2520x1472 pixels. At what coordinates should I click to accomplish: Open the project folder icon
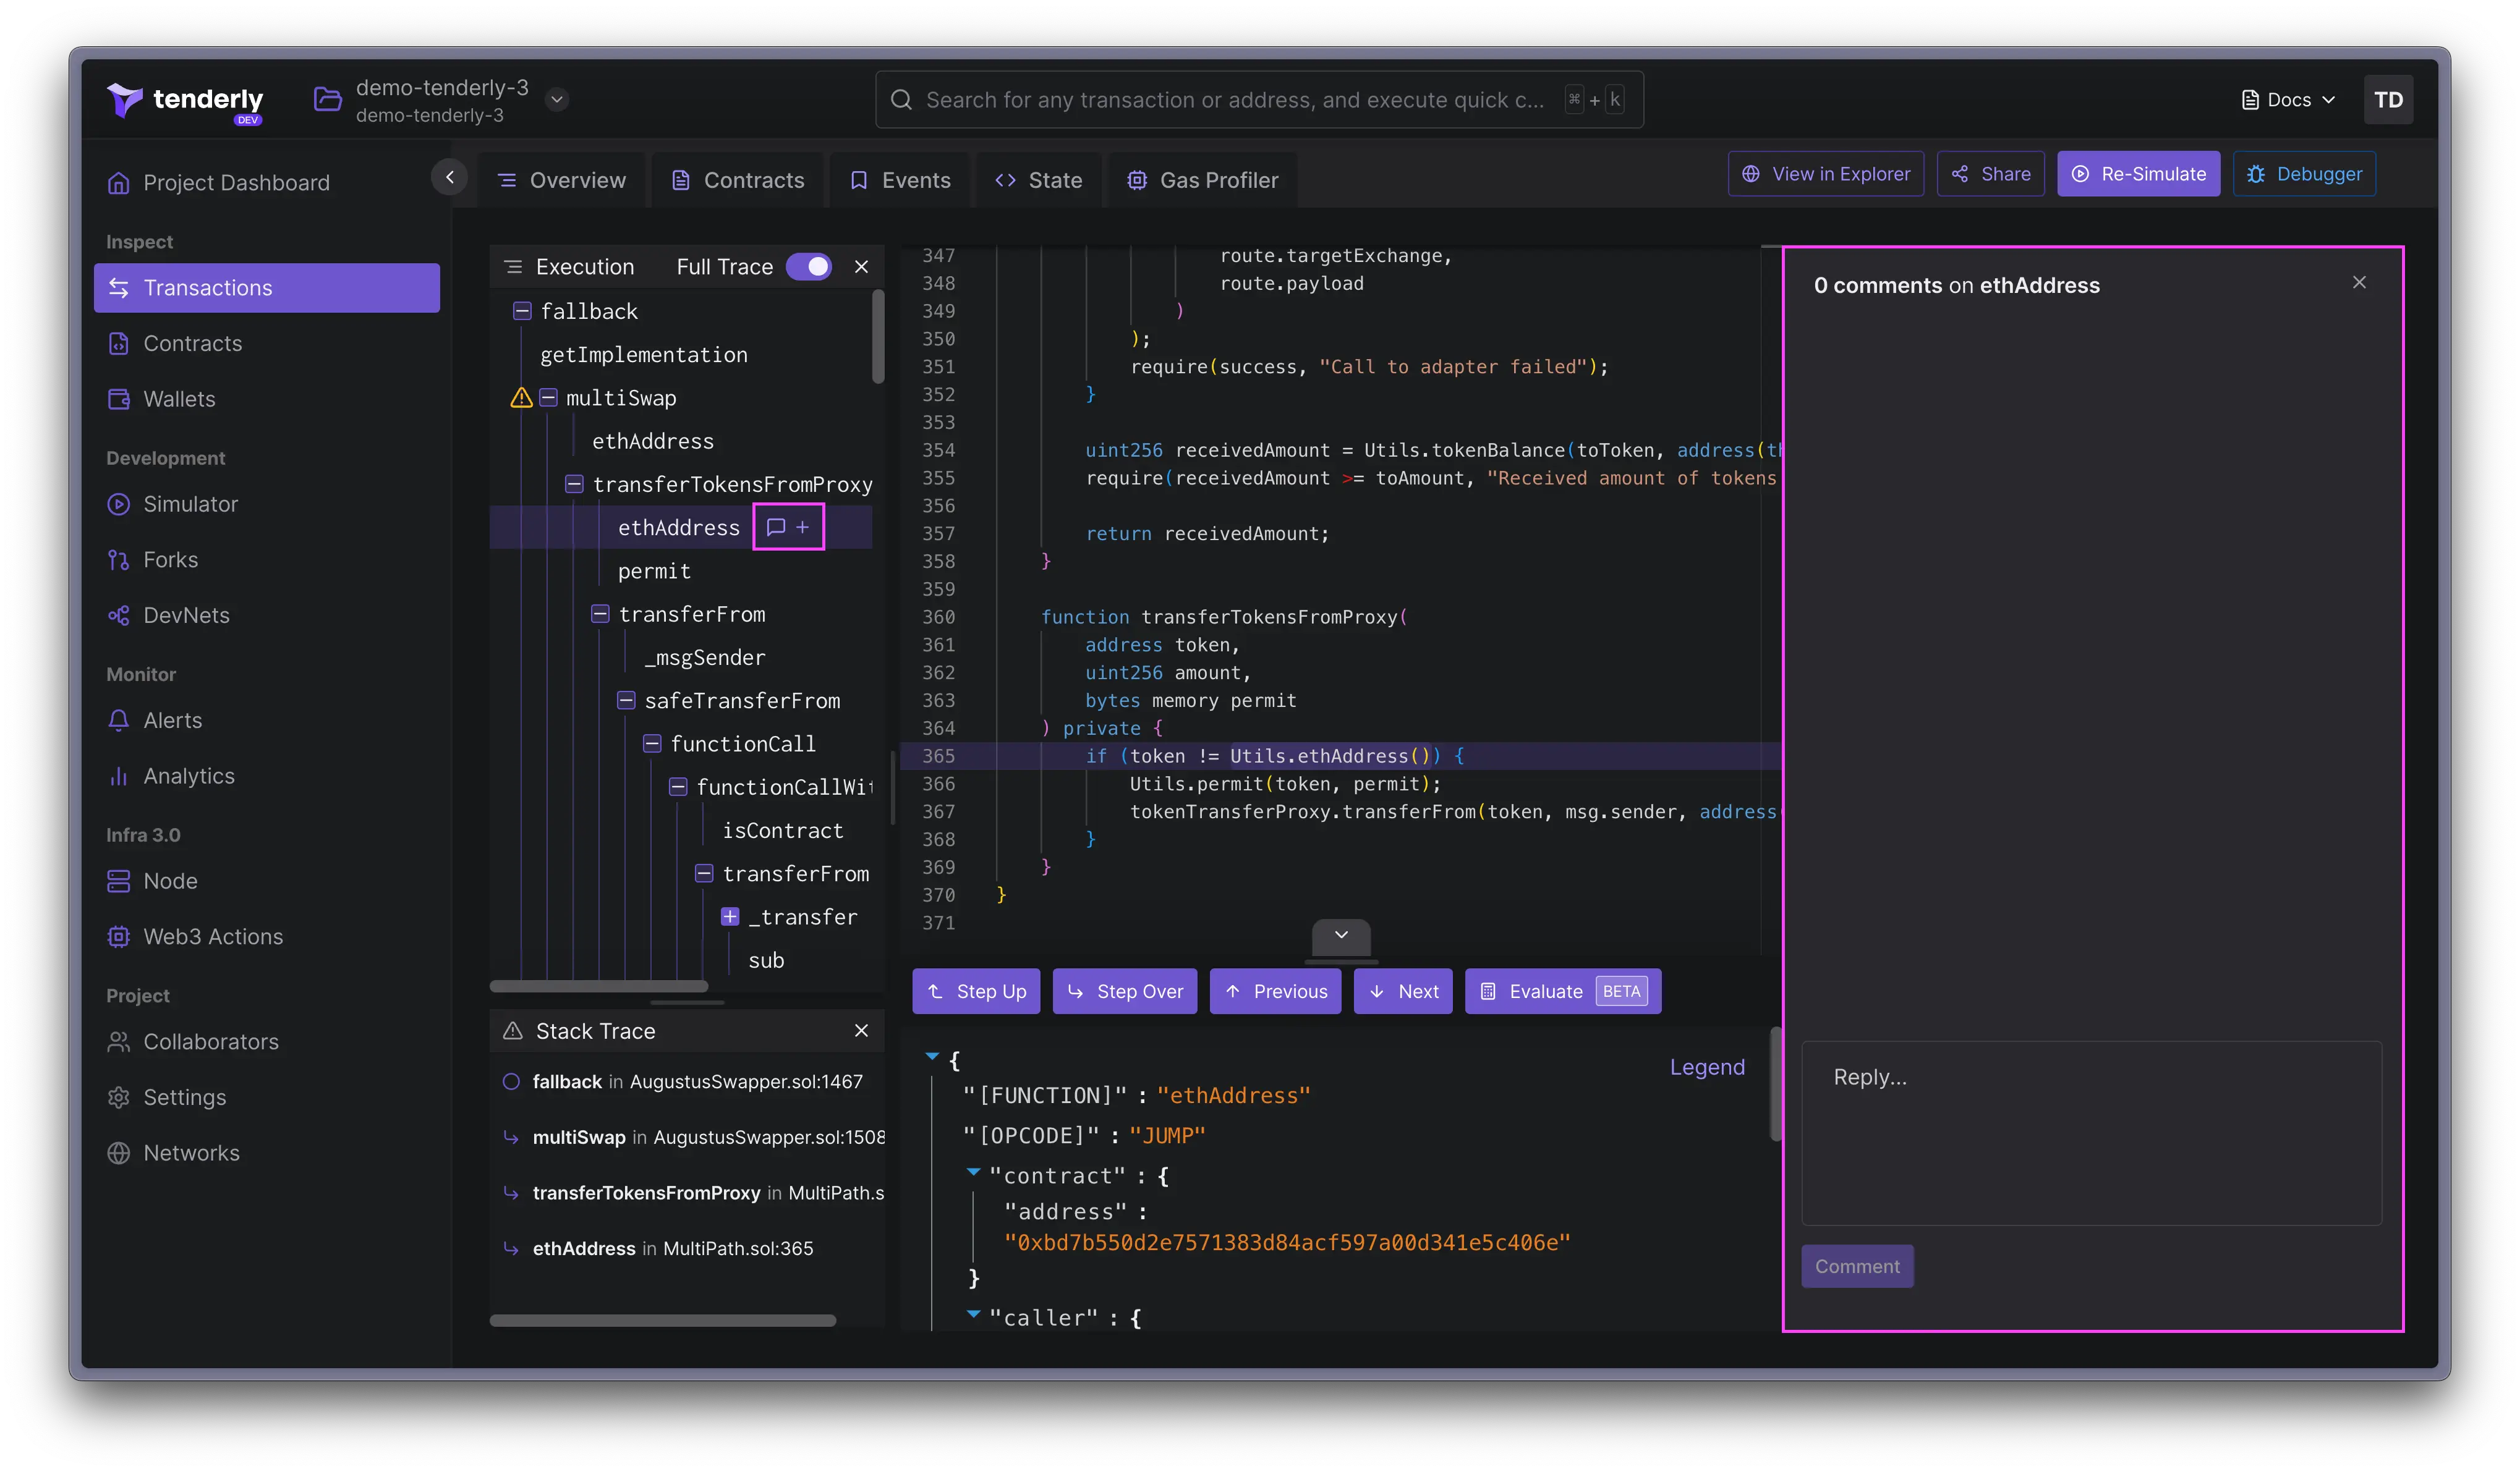point(327,99)
